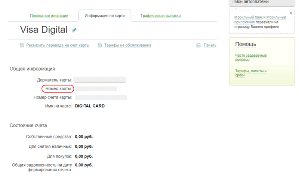Switch to the Последние операции tab

[49, 16]
